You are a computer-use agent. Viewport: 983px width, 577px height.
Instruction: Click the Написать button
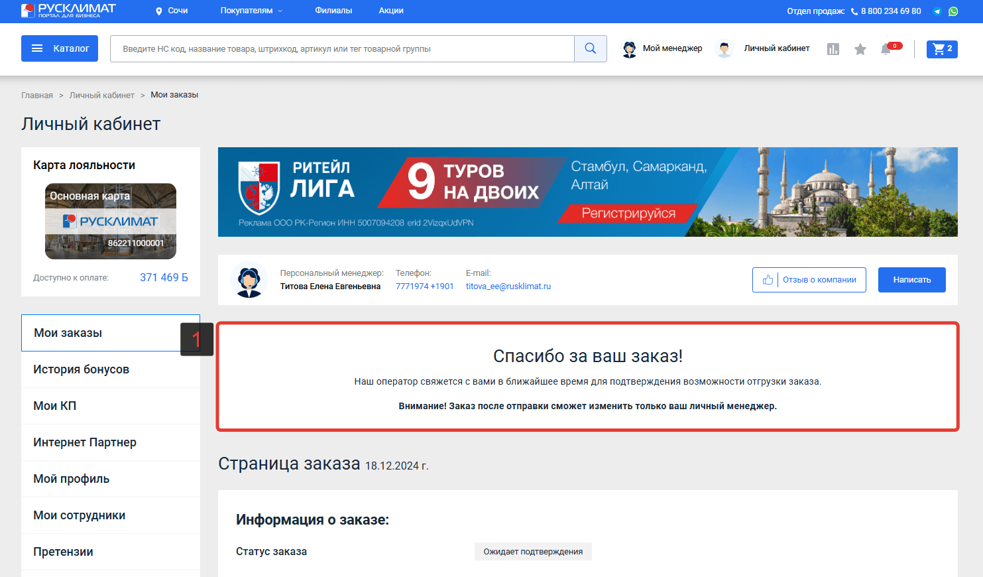tap(912, 280)
